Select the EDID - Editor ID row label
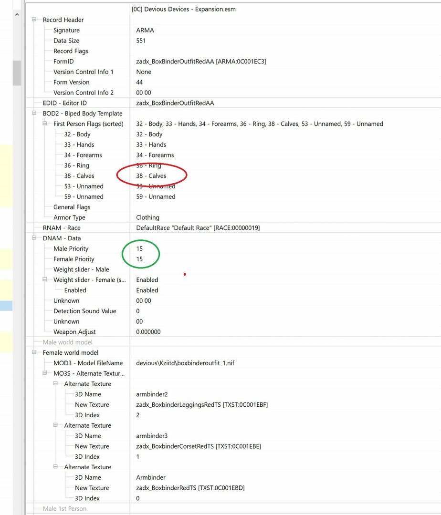441x515 pixels. coord(65,103)
